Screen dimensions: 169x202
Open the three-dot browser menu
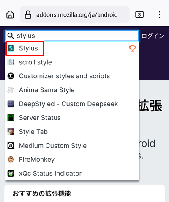(159, 14)
